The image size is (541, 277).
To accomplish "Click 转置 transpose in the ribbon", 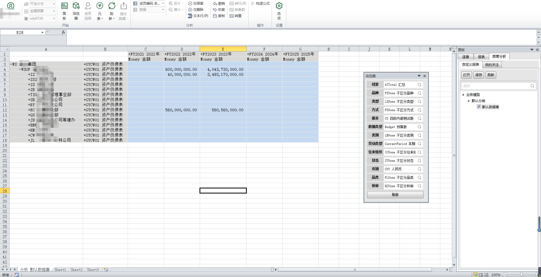I will click(x=236, y=16).
